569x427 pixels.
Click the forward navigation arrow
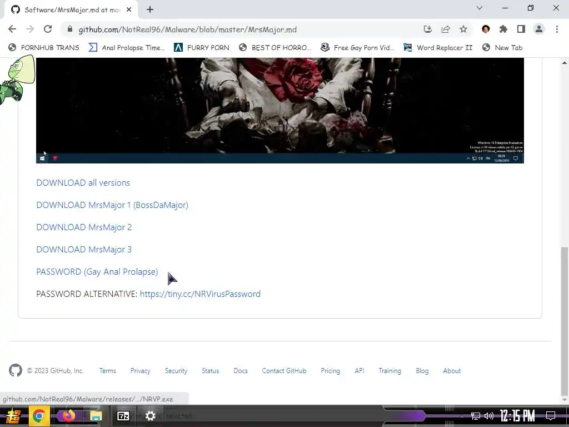coord(30,29)
